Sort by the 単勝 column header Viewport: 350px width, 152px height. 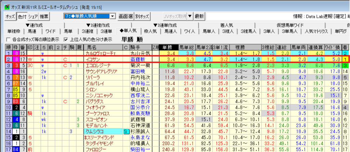coord(167,47)
